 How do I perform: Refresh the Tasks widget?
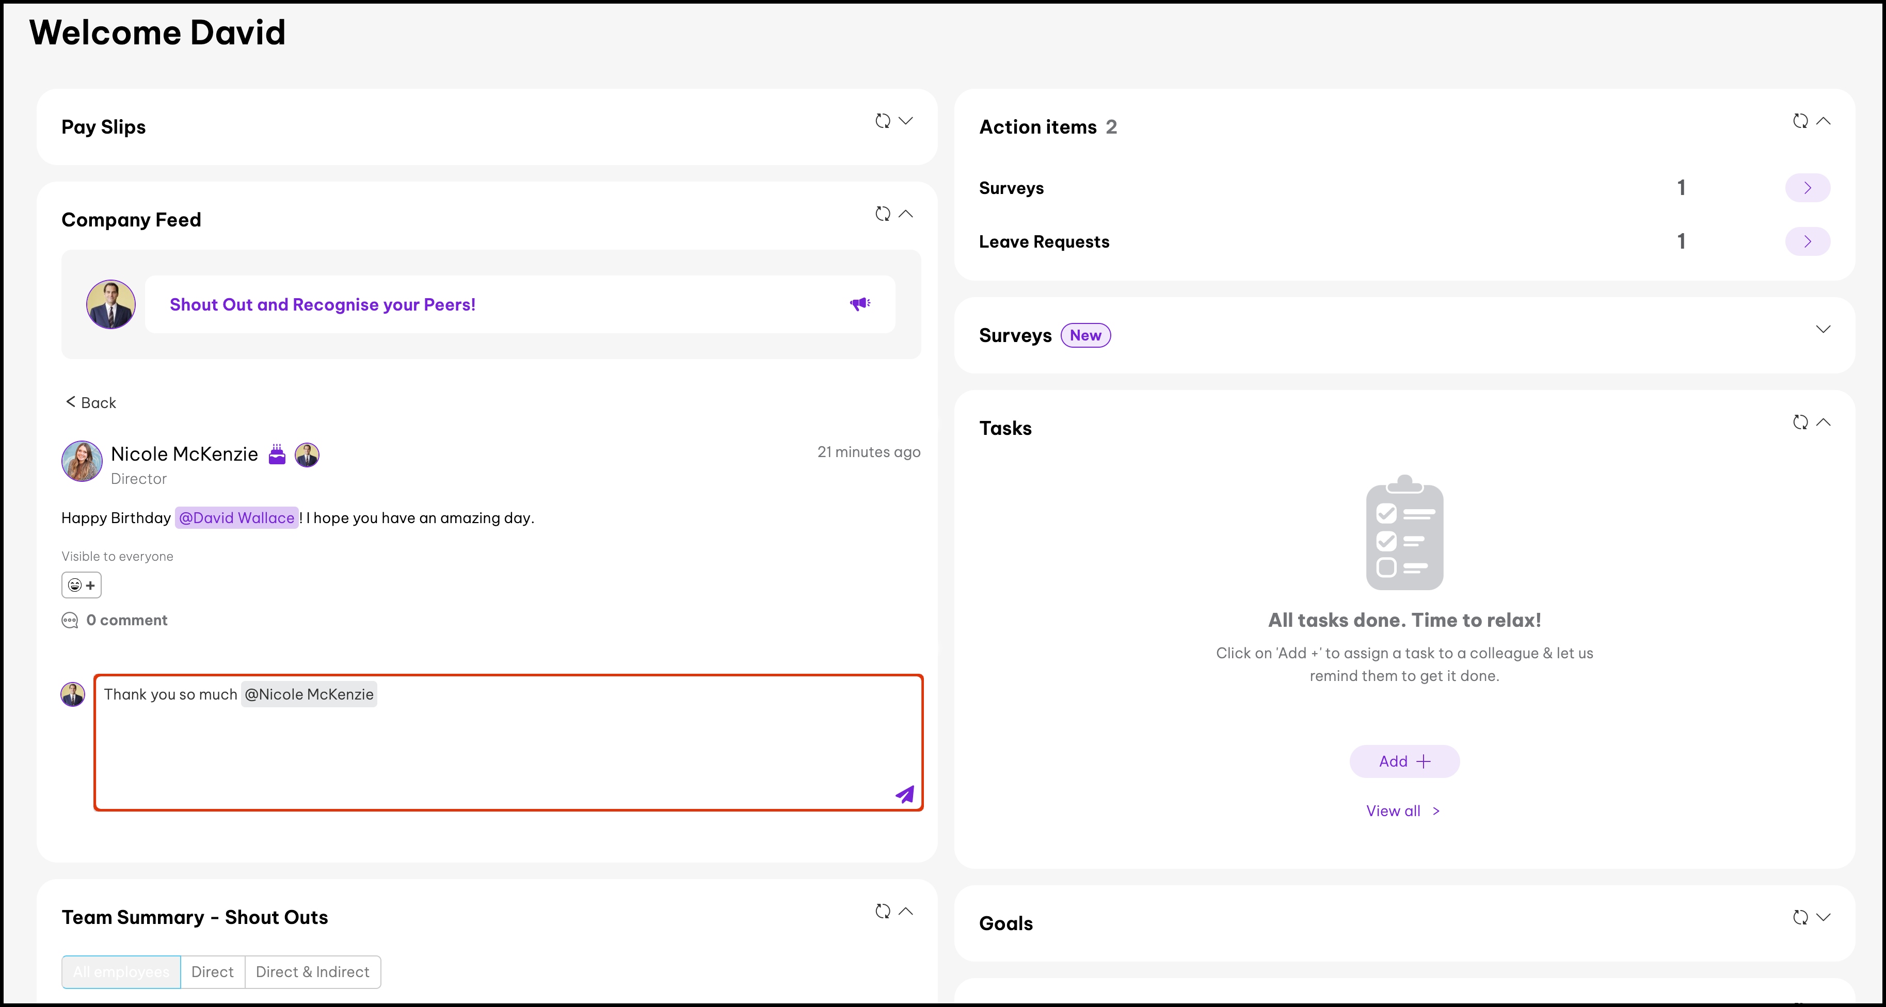(x=1800, y=423)
